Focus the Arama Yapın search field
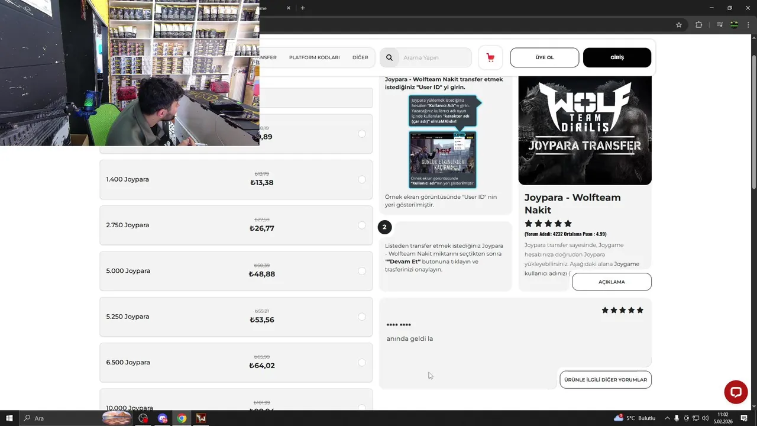Image resolution: width=757 pixels, height=426 pixels. click(435, 58)
